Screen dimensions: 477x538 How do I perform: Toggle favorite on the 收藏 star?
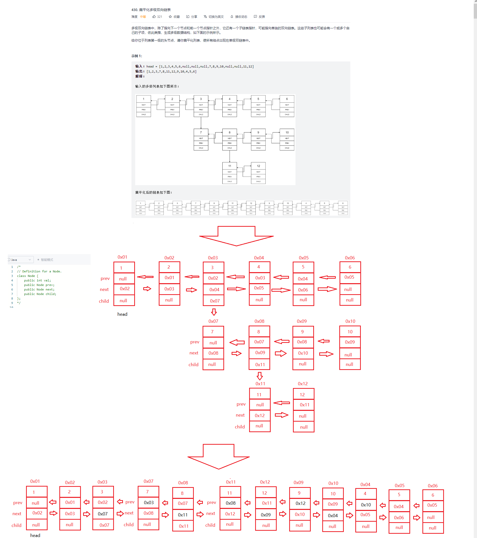171,16
